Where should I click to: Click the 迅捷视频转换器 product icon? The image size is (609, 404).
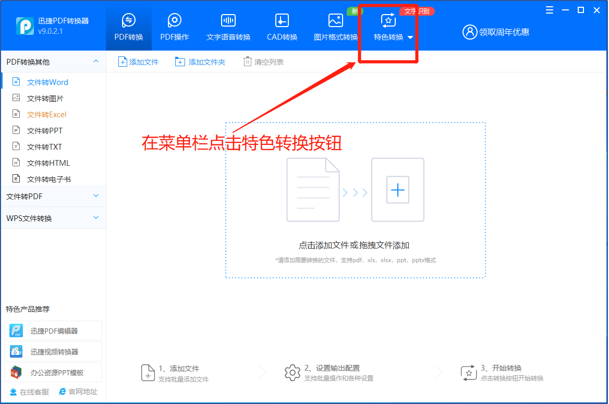coord(16,351)
